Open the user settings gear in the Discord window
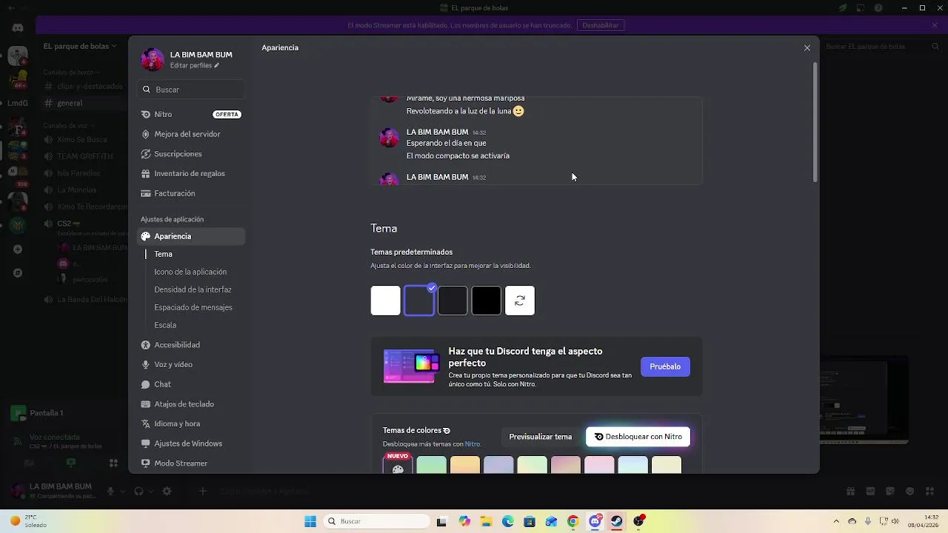 pos(167,491)
